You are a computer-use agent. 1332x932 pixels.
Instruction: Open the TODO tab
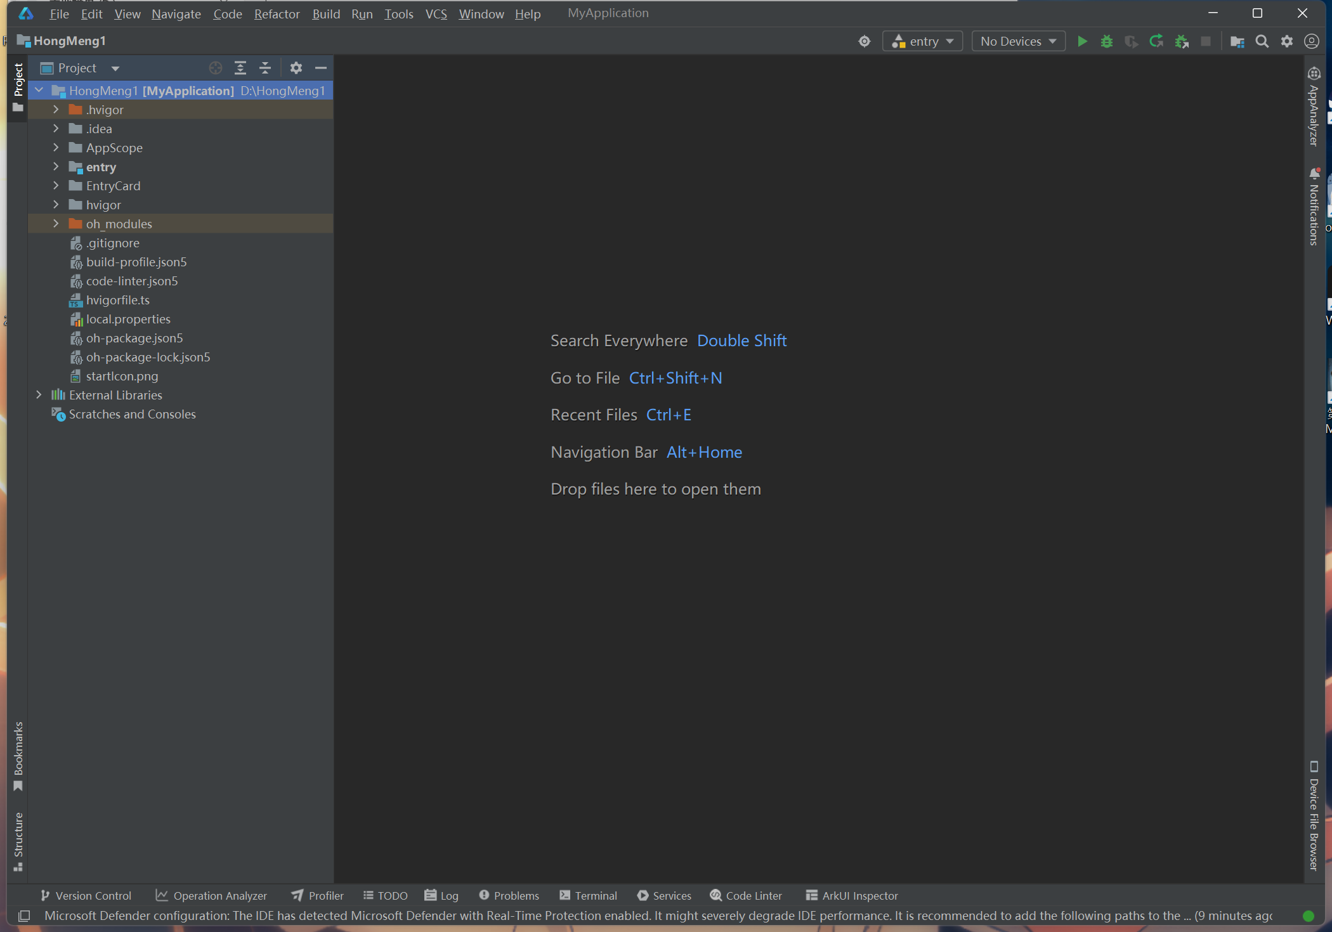click(x=386, y=896)
